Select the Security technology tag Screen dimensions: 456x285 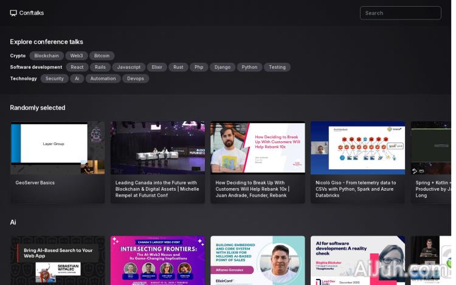click(54, 79)
